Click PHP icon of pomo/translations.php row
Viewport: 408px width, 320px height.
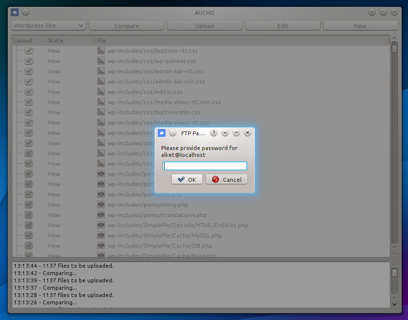pos(101,214)
